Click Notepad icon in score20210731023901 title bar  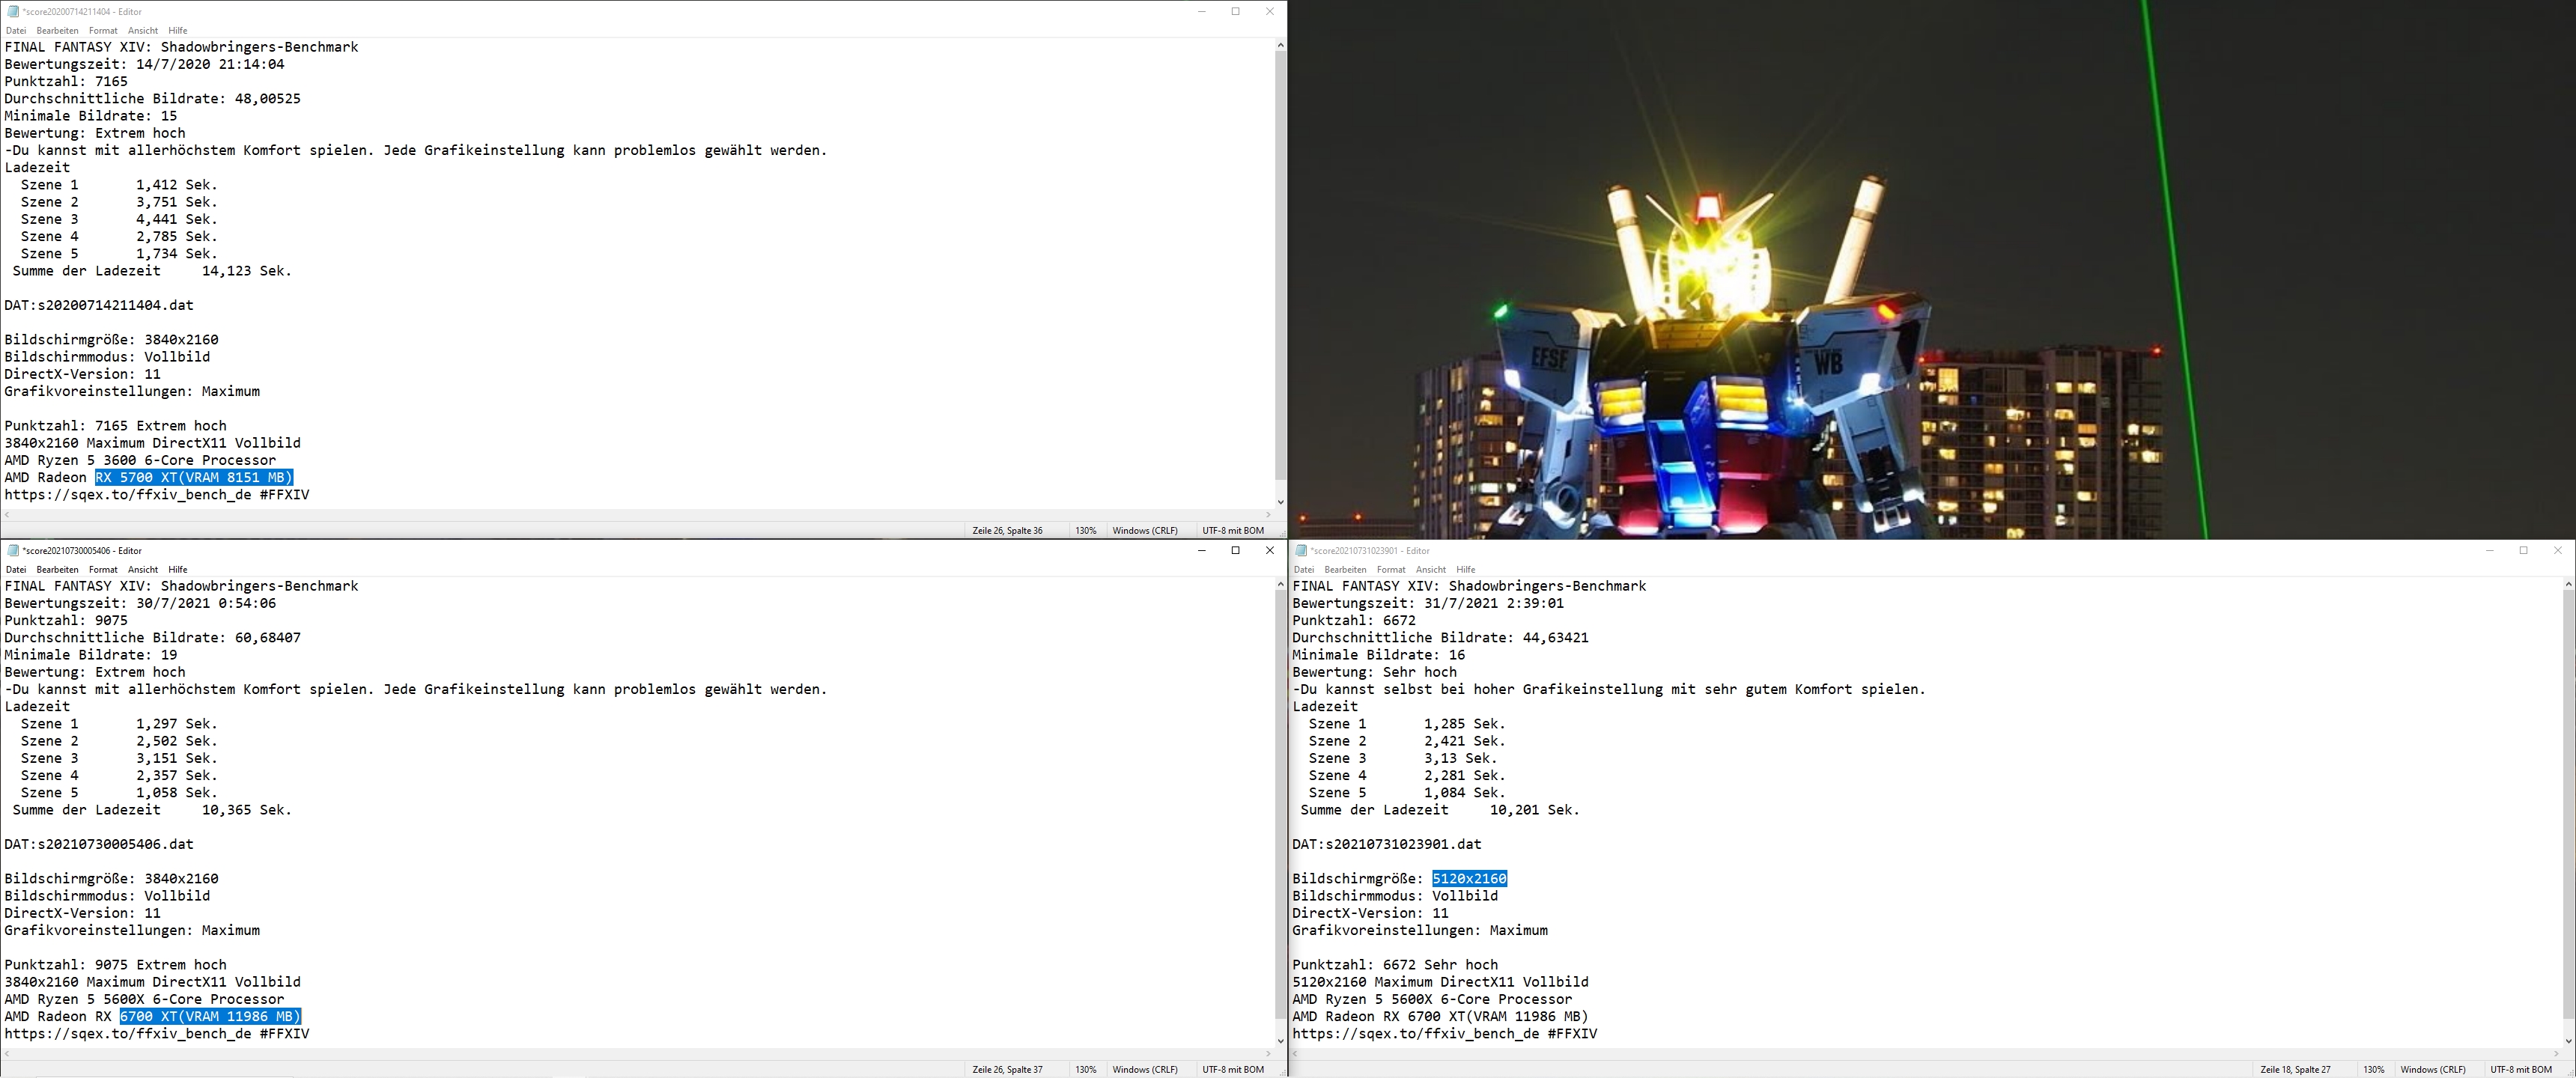click(x=1301, y=551)
